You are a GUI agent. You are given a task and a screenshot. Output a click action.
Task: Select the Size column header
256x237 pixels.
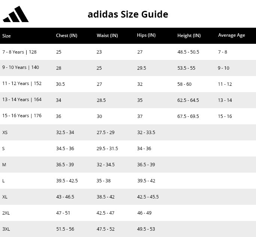click(6, 36)
